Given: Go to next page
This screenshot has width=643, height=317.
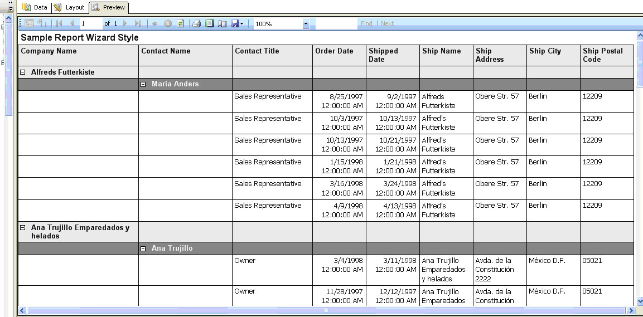Looking at the screenshot, I should click(x=125, y=24).
